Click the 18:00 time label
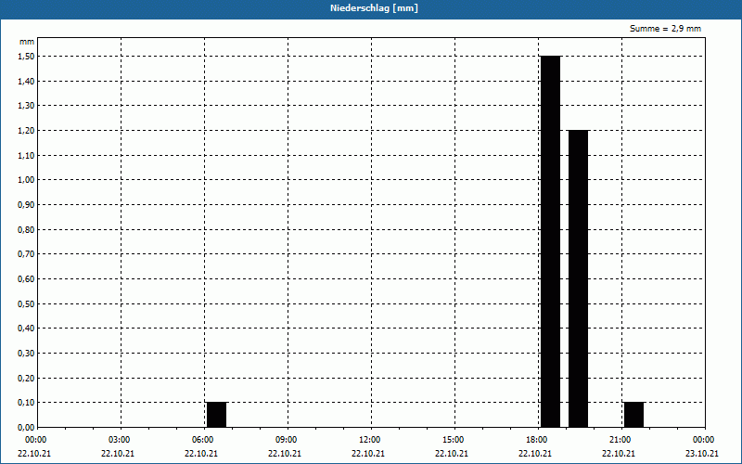This screenshot has height=464, width=742. point(536,440)
